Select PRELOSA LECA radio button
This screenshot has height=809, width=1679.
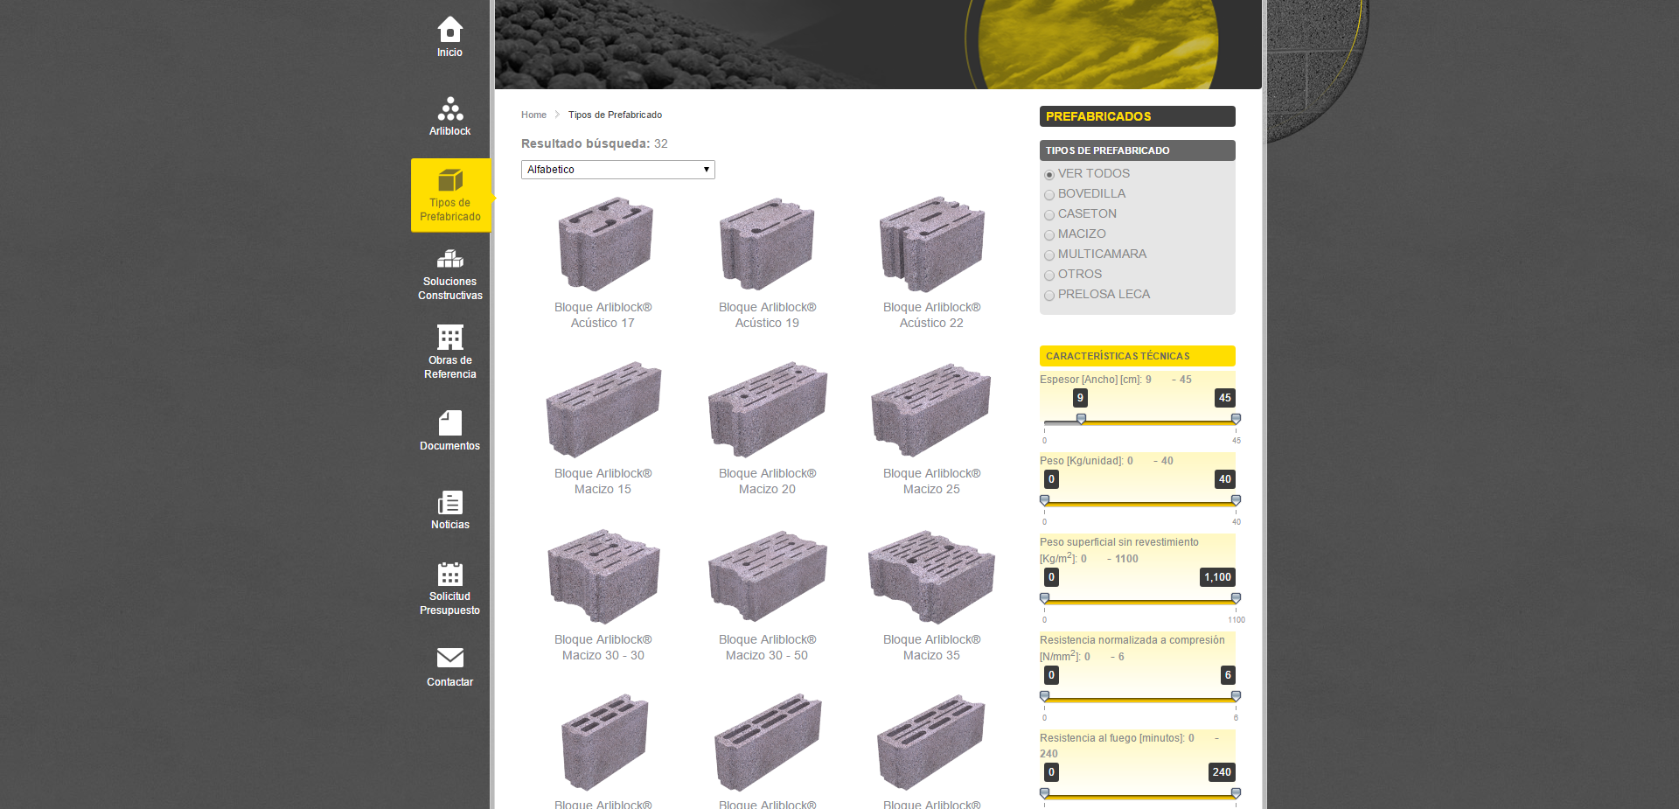[1049, 296]
